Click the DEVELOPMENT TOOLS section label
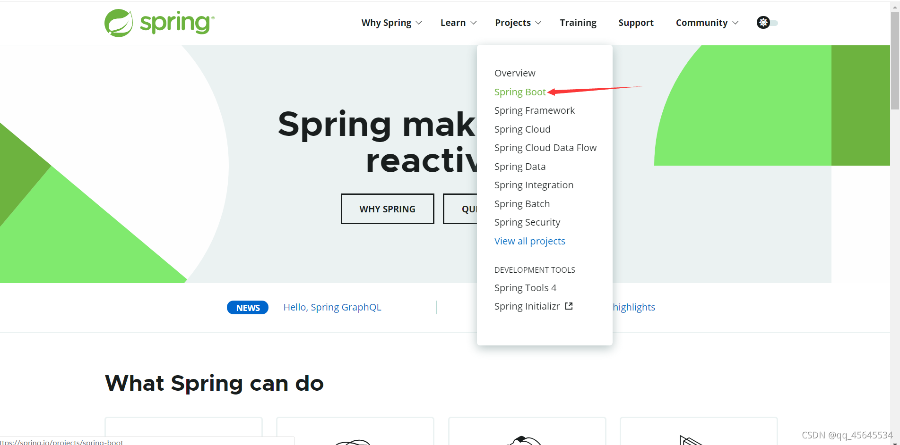The height and width of the screenshot is (445, 900). click(535, 270)
